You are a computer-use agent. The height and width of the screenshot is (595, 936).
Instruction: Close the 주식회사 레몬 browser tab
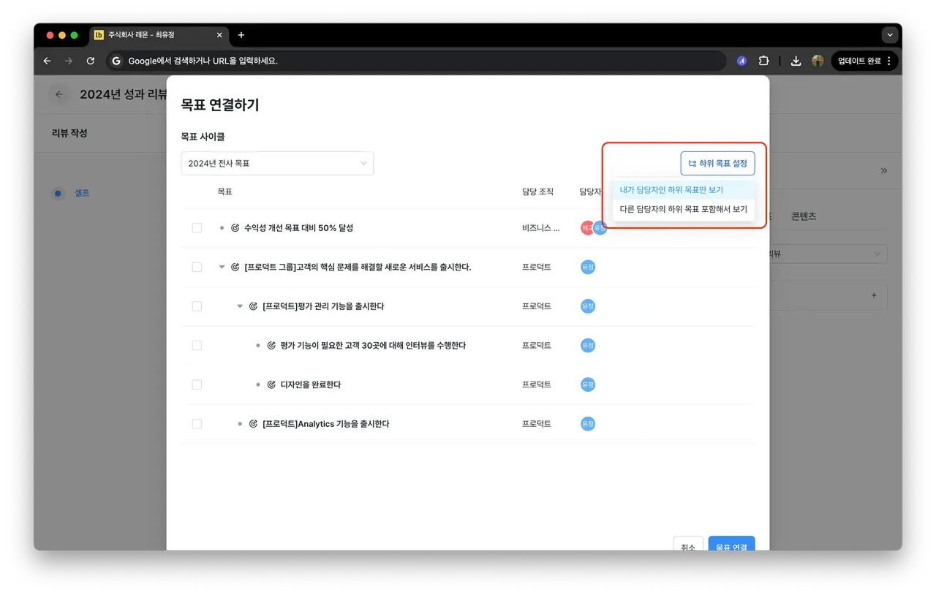click(219, 35)
